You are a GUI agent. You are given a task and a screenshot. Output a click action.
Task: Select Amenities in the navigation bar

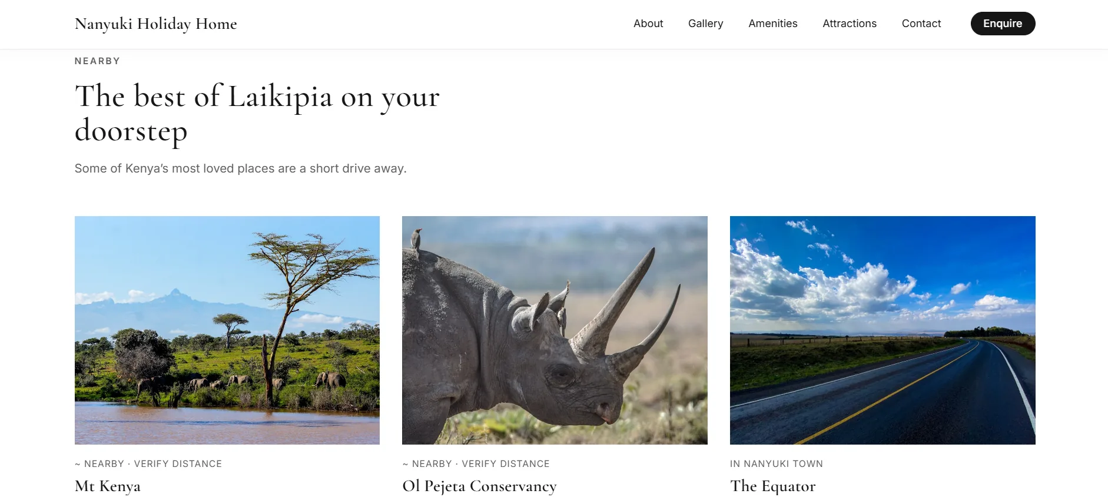tap(772, 24)
